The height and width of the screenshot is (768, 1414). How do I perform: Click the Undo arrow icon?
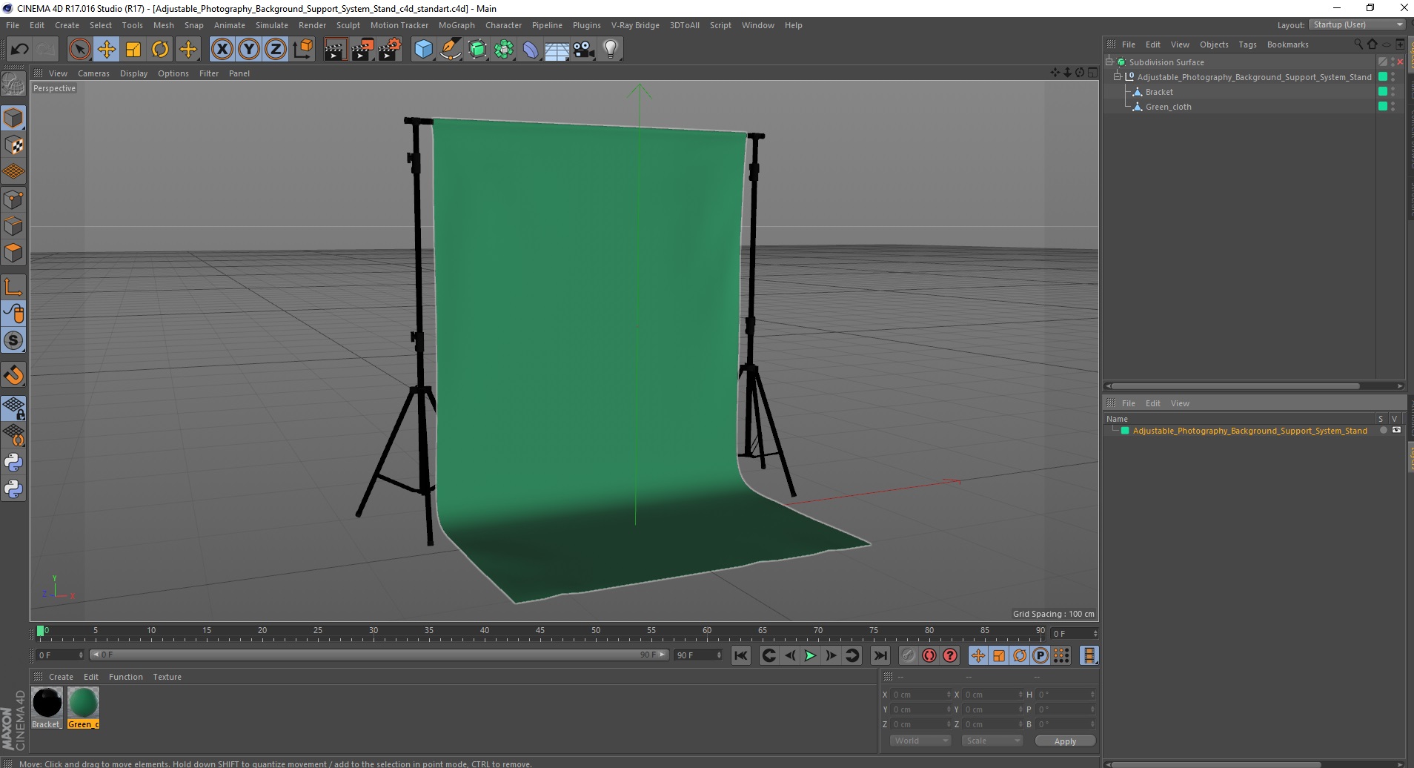click(19, 50)
